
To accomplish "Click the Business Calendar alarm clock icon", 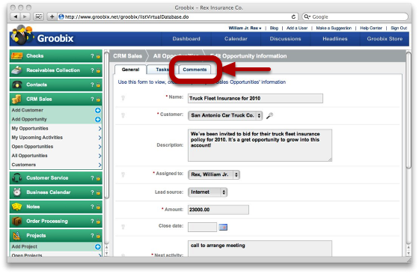I will point(16,192).
